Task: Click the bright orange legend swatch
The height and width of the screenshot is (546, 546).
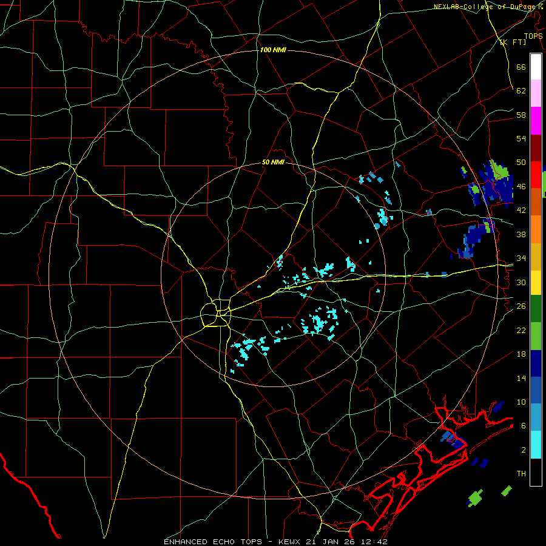Action: point(536,229)
